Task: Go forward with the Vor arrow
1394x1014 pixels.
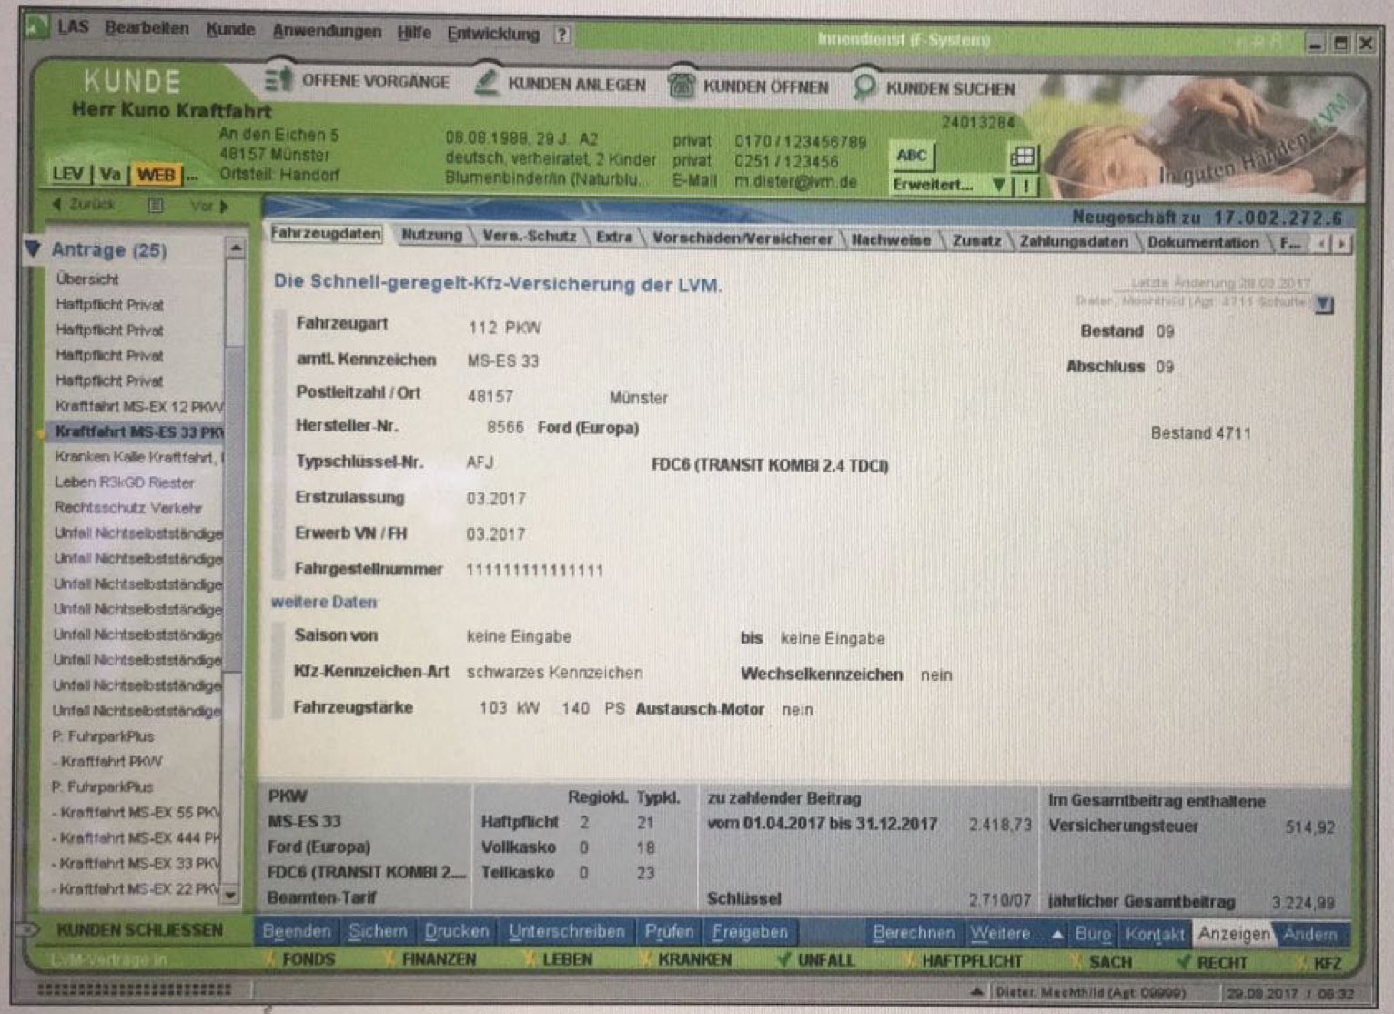Action: pos(209,206)
